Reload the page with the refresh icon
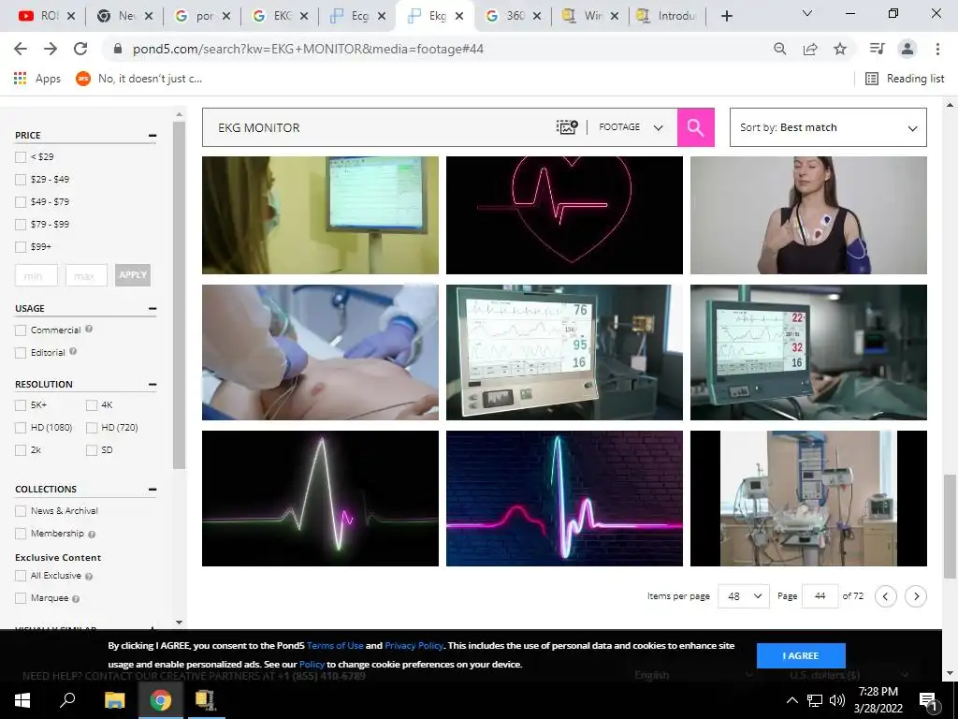958x719 pixels. coord(80,49)
